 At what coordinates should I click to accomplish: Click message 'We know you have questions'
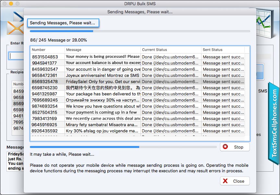click(103, 106)
